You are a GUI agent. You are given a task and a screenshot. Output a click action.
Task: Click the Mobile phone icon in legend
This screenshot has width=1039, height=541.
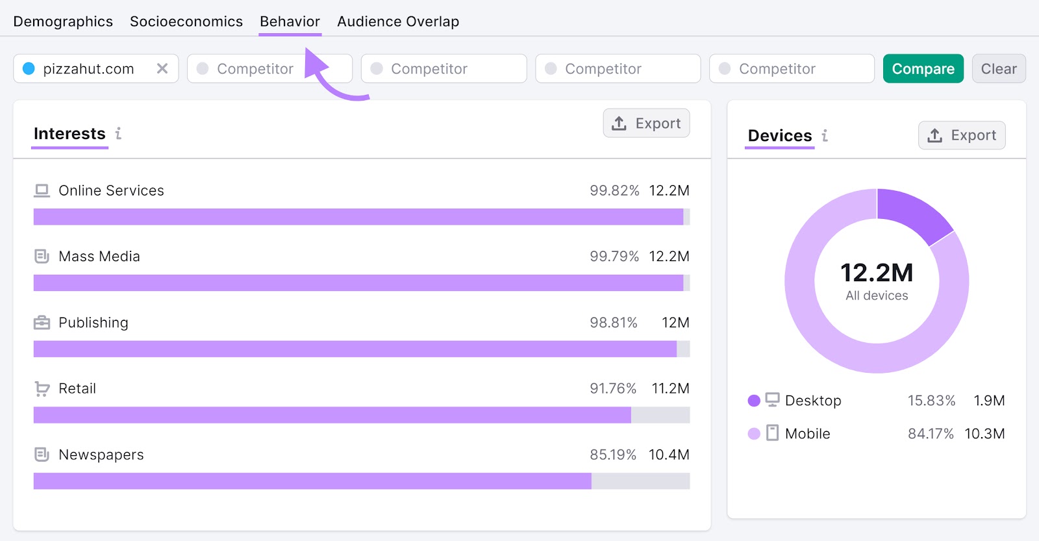point(772,433)
